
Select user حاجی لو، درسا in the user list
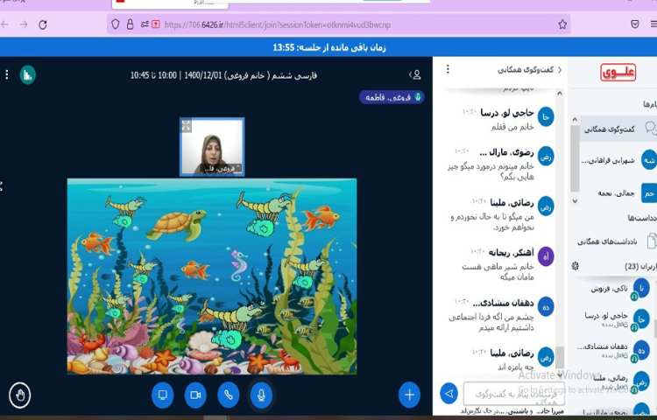pyautogui.click(x=619, y=319)
